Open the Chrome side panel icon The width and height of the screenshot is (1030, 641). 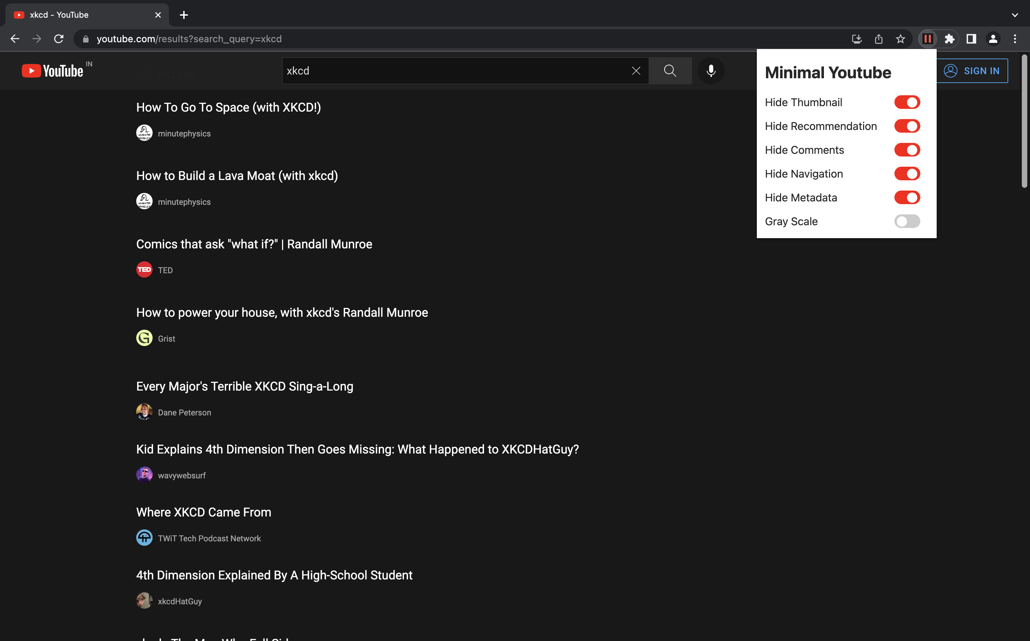click(971, 39)
